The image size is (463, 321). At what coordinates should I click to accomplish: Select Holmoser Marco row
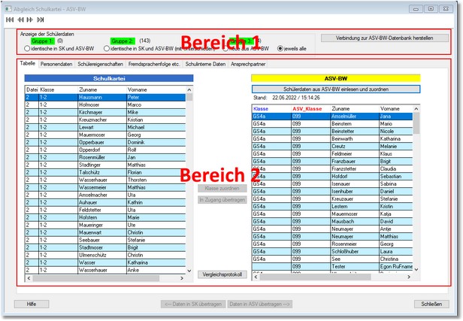(x=105, y=104)
